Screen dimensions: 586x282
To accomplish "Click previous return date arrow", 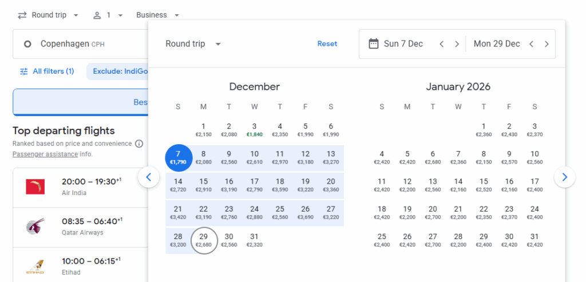I will pyautogui.click(x=532, y=44).
